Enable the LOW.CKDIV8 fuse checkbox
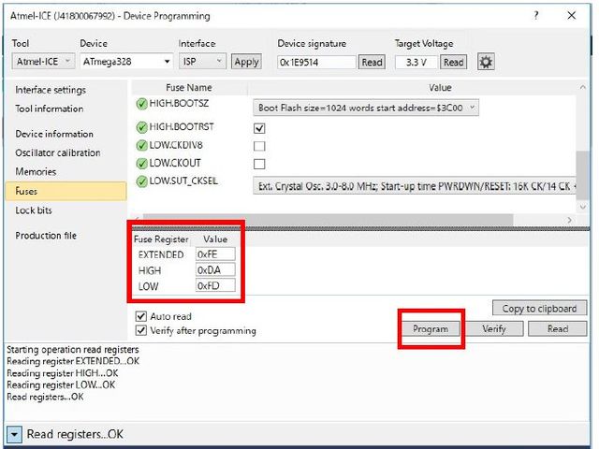Viewport: 599px width, 449px height. click(260, 146)
